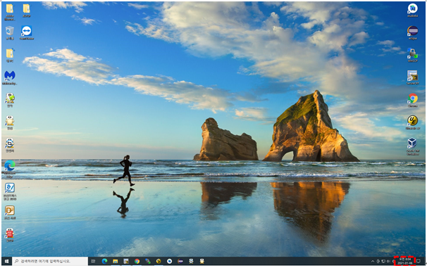Open the Windows Start menu

coord(6,261)
